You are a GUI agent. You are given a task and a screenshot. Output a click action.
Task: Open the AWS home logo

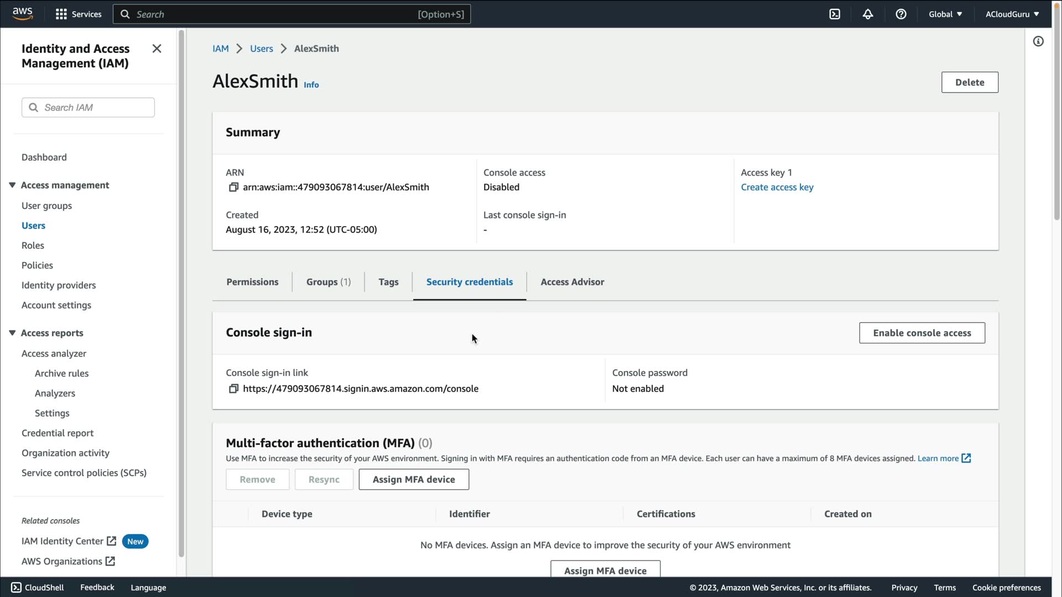coord(22,14)
